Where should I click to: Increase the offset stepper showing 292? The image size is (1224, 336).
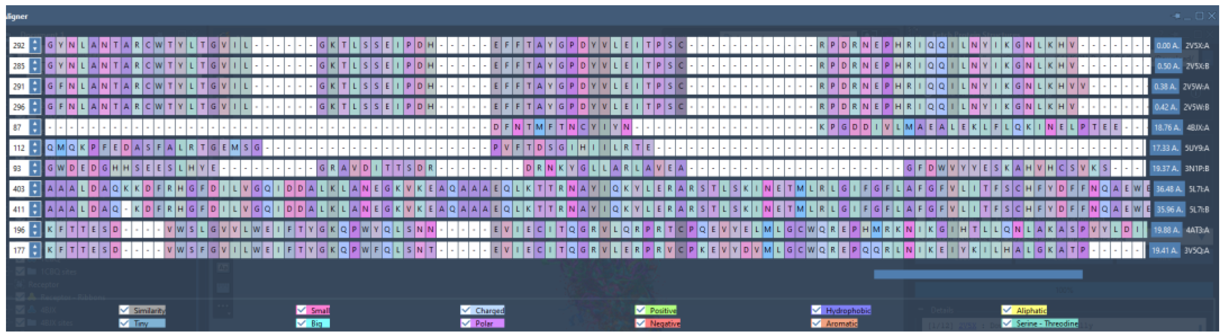tap(35, 42)
